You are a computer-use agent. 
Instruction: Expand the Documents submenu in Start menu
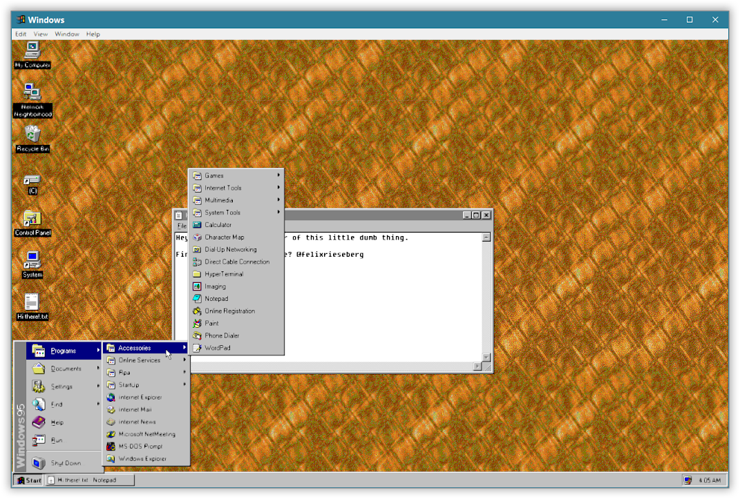[x=64, y=369]
